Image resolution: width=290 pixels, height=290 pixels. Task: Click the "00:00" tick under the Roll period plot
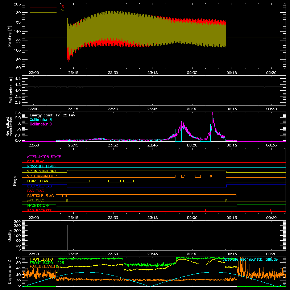(192, 109)
